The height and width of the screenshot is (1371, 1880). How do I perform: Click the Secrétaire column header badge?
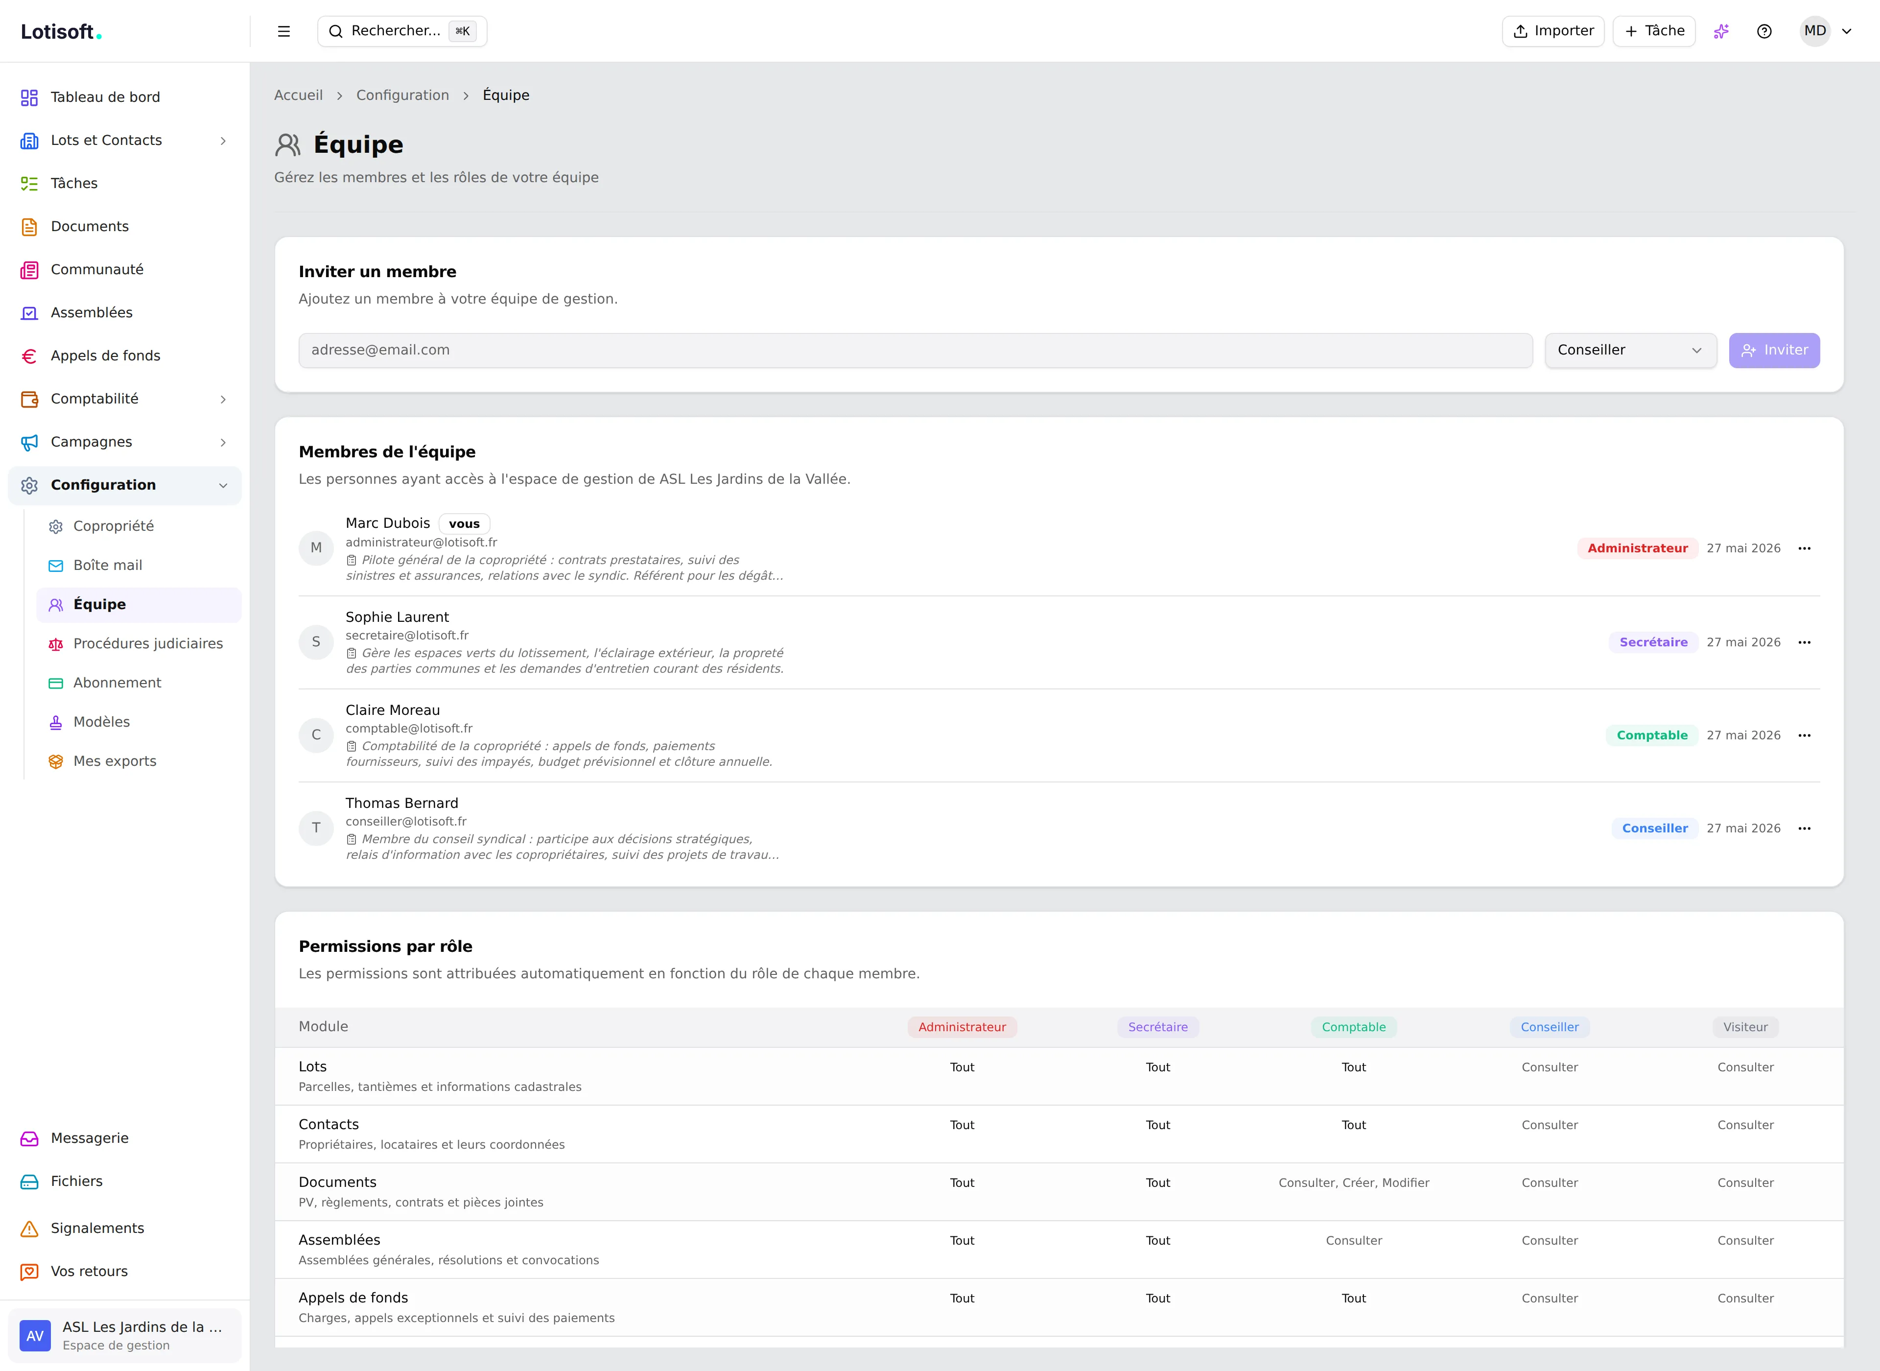click(1158, 1027)
